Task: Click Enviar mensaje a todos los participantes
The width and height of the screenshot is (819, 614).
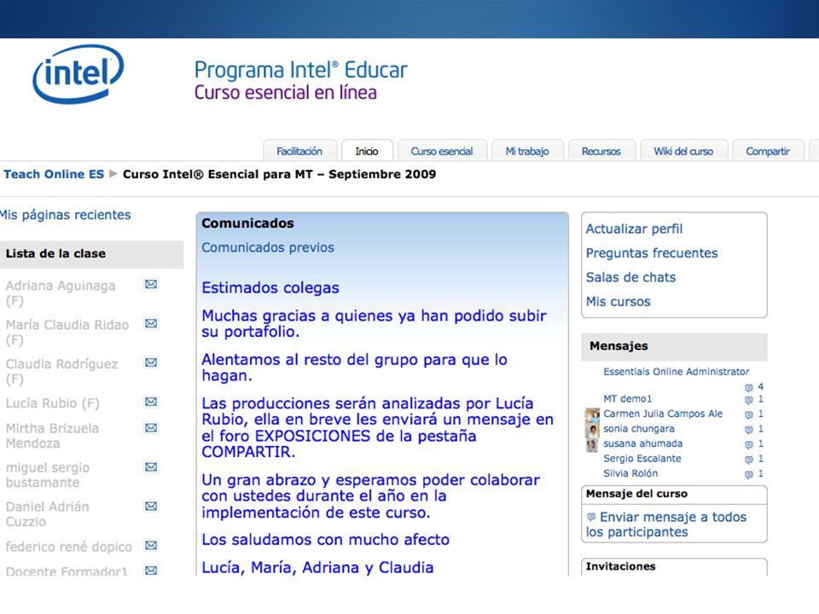Action: pos(666,524)
